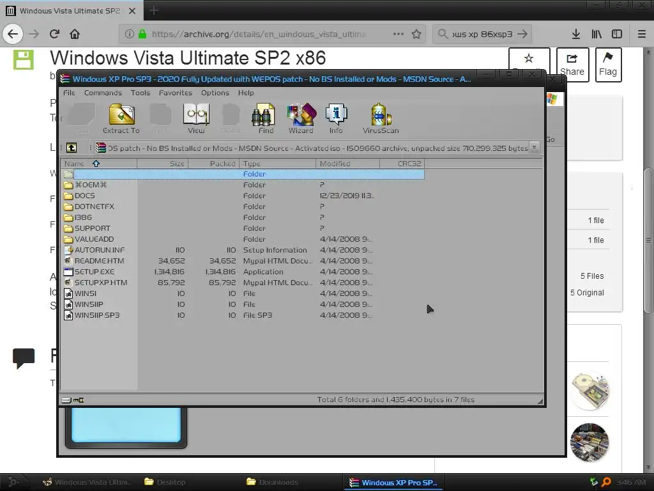Sort list by CRC32 column header

point(402,164)
